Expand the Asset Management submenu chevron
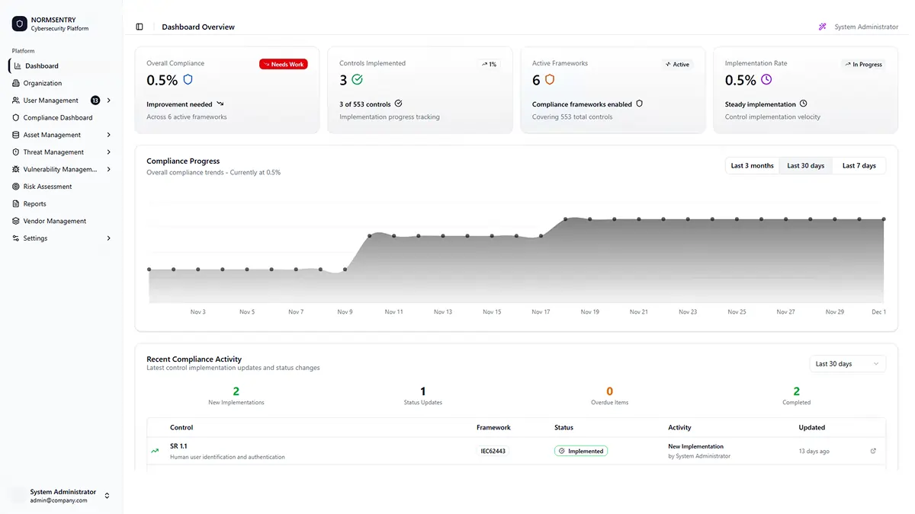The width and height of the screenshot is (915, 514). (x=109, y=135)
